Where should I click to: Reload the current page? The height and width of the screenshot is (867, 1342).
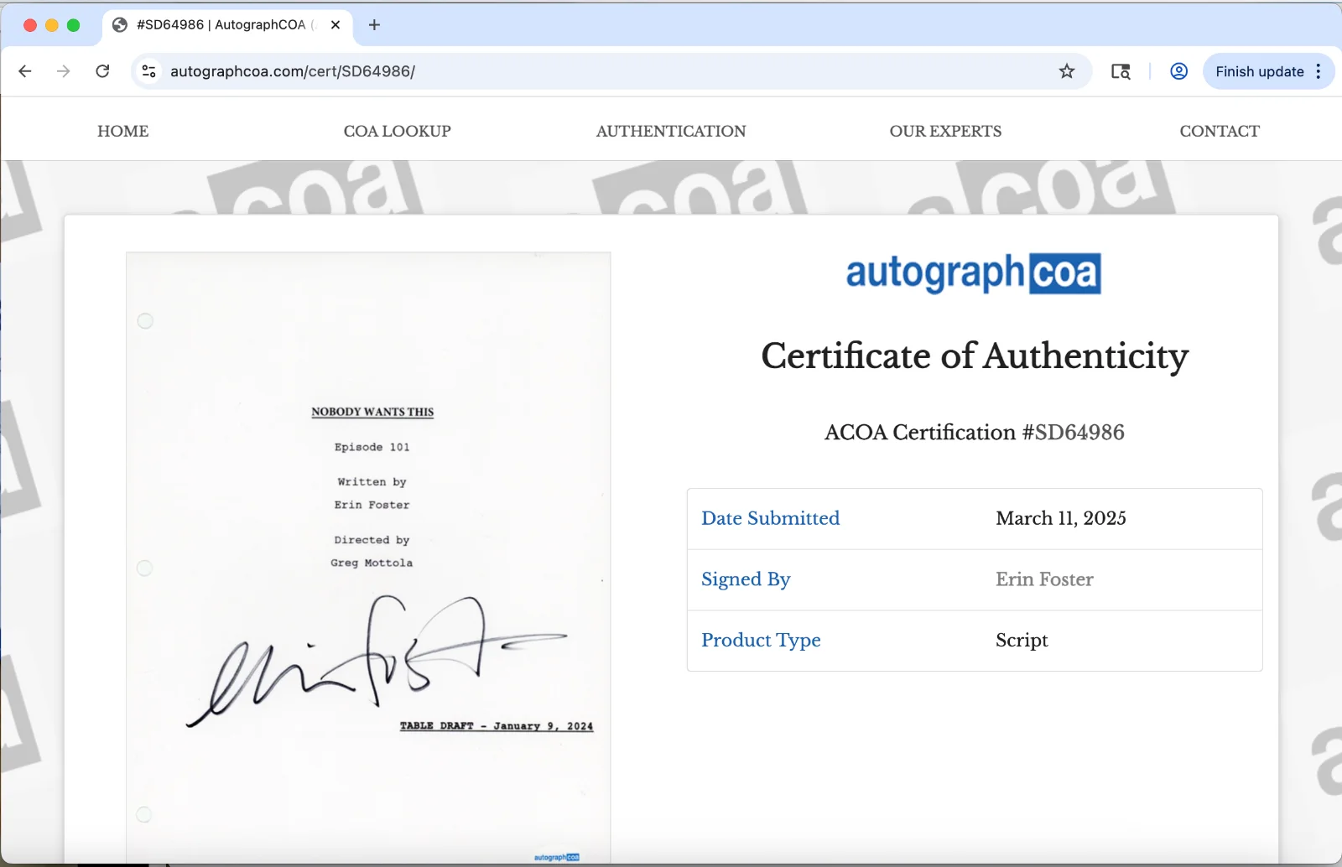click(x=102, y=71)
